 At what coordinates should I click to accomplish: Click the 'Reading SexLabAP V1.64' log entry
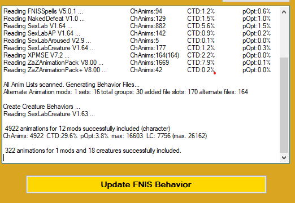[42, 33]
